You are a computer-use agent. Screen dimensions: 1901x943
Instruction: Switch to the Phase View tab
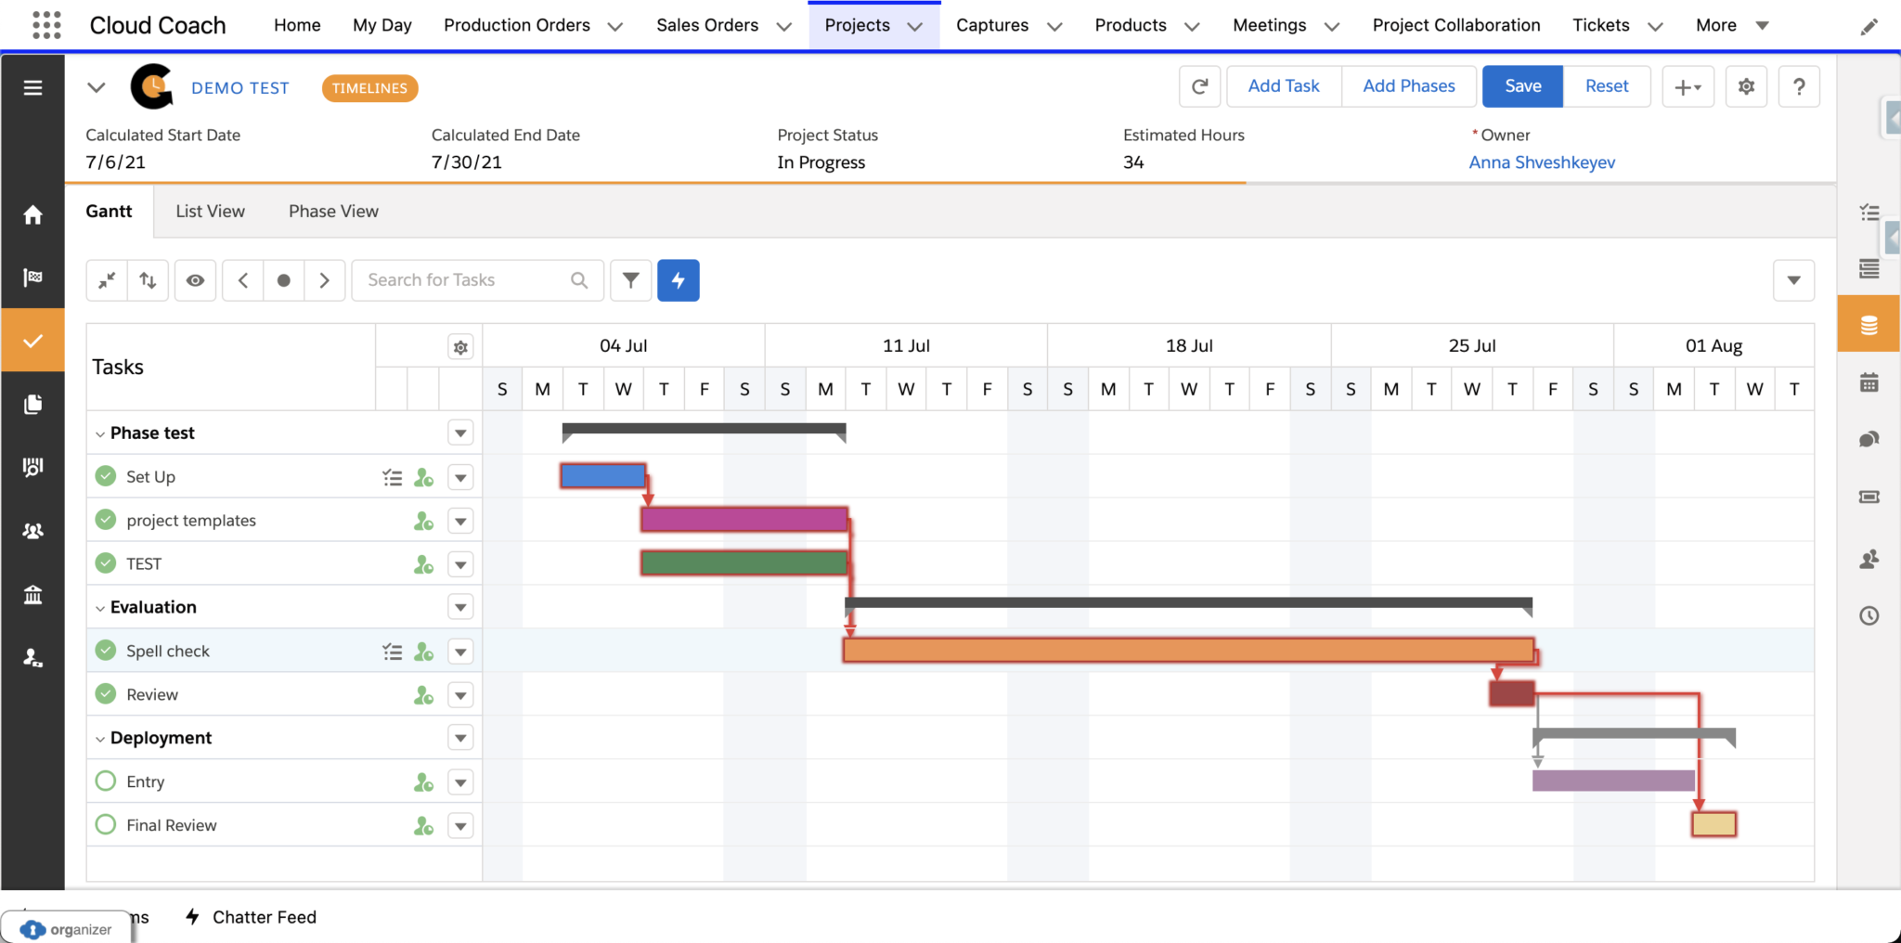coord(333,211)
